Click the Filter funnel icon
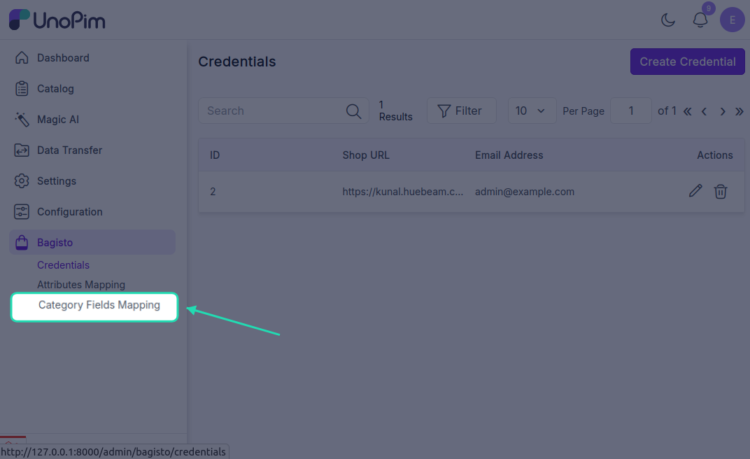The height and width of the screenshot is (459, 750). tap(444, 111)
